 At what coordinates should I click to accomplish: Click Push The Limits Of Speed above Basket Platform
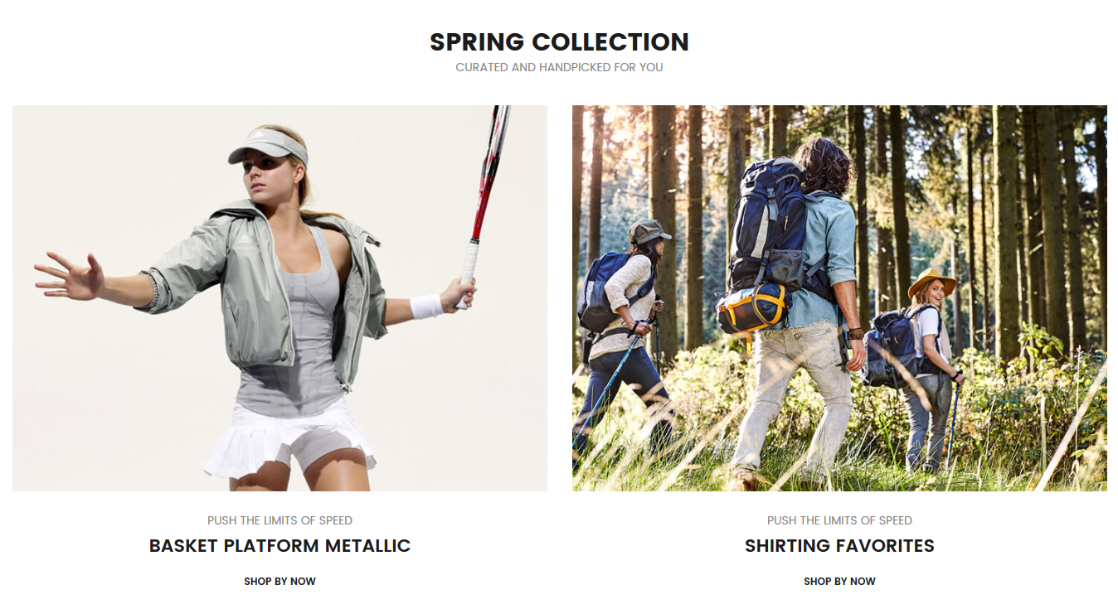(x=279, y=520)
